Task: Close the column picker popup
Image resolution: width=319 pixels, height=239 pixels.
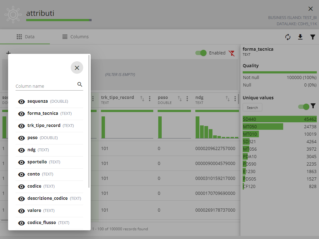Action: (x=77, y=68)
